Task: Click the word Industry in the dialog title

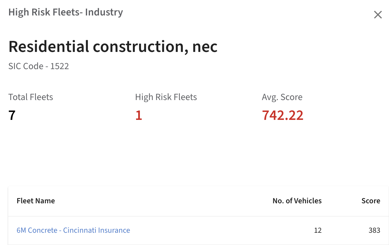Action: [x=104, y=12]
